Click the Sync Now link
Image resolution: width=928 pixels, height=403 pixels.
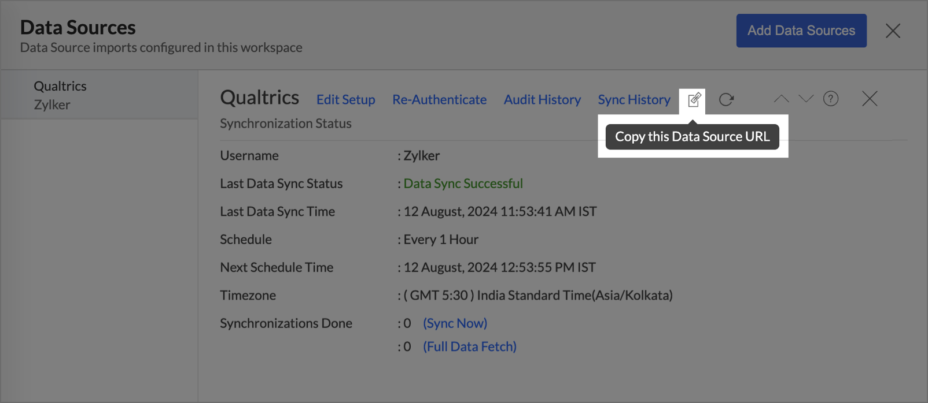click(x=455, y=323)
